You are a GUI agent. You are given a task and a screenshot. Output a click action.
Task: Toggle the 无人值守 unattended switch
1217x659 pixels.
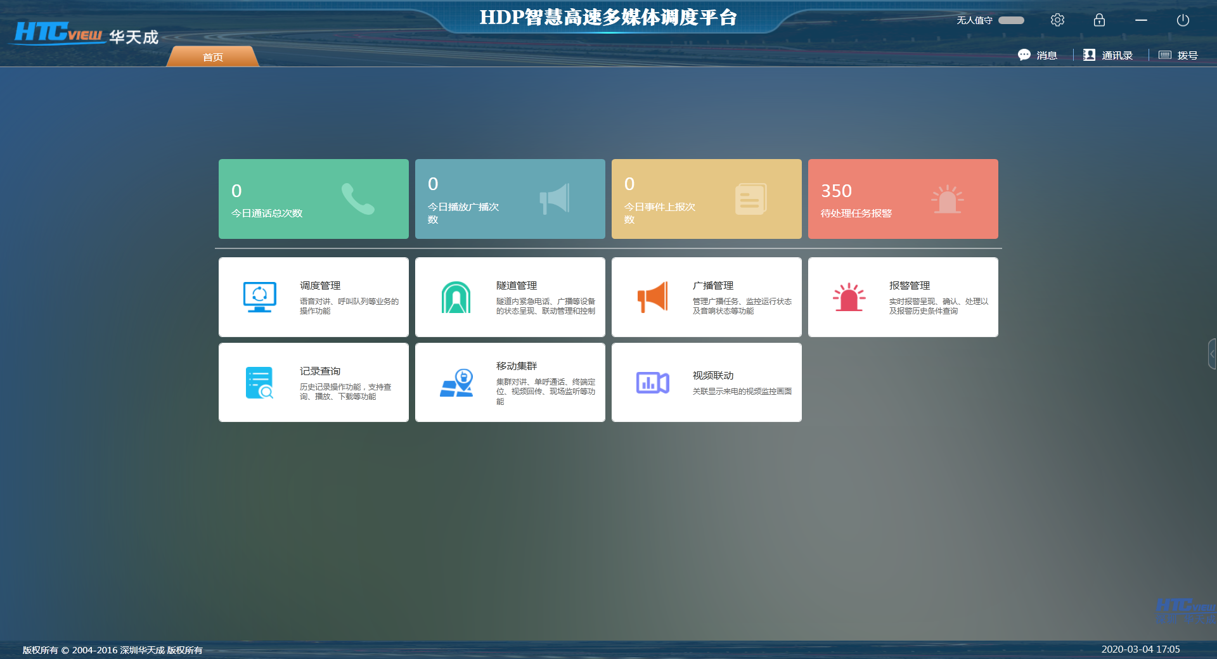point(1011,20)
